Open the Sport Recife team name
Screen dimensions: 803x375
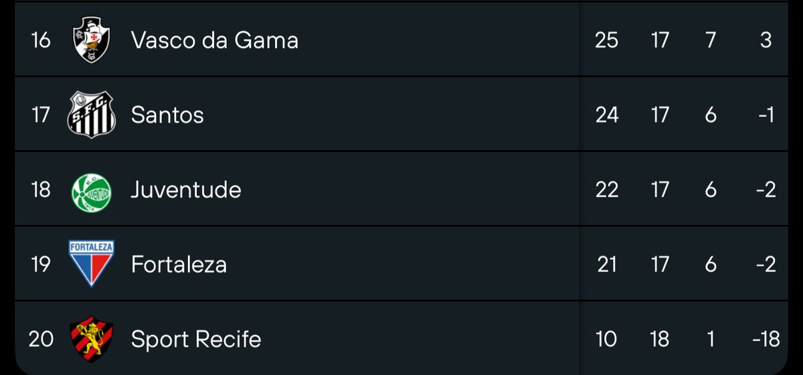[196, 340]
